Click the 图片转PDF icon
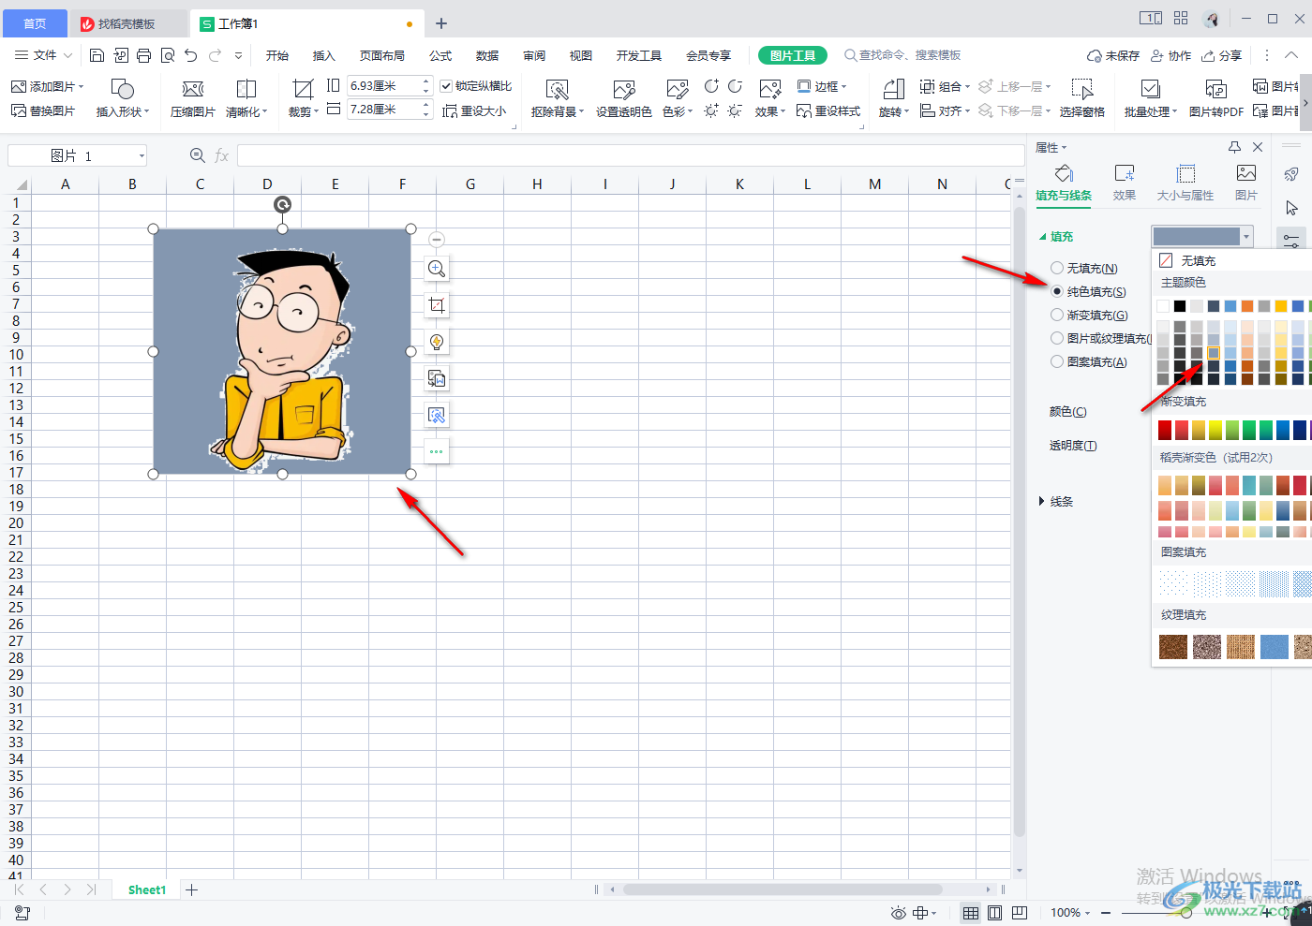This screenshot has height=926, width=1312. pyautogui.click(x=1216, y=89)
